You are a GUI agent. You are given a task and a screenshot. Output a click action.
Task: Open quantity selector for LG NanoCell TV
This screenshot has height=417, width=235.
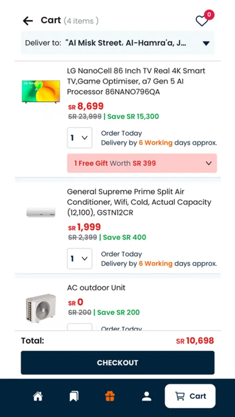click(x=80, y=138)
